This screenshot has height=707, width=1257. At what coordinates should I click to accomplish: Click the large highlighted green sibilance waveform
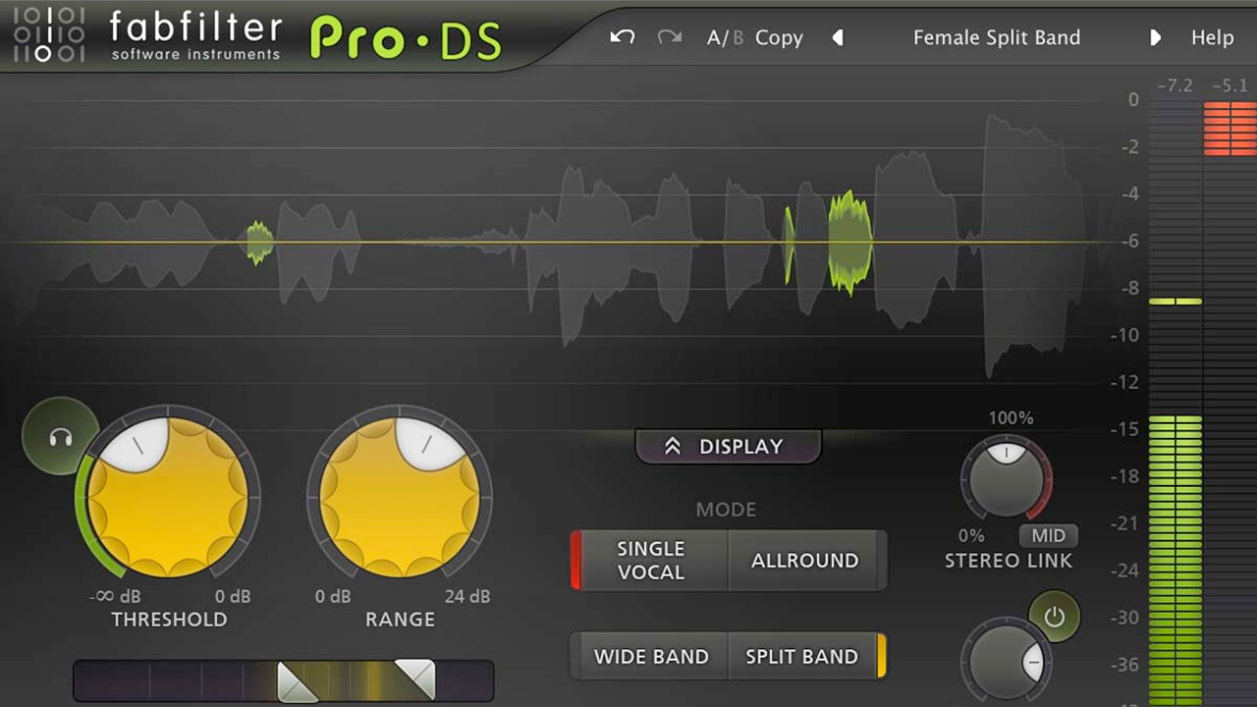[x=849, y=242]
